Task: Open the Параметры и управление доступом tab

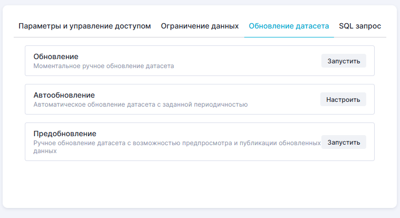Action: (84, 26)
